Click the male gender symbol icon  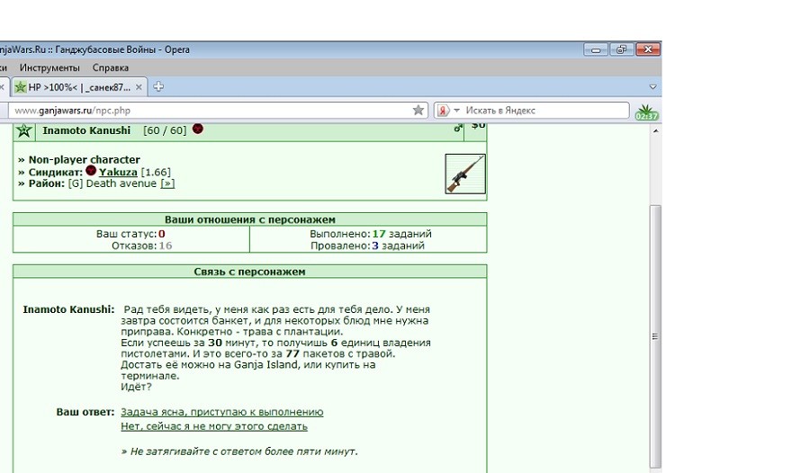click(x=458, y=128)
